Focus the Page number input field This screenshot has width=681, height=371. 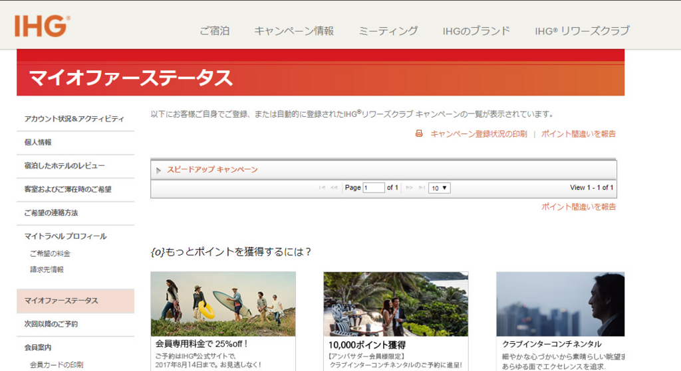click(374, 188)
